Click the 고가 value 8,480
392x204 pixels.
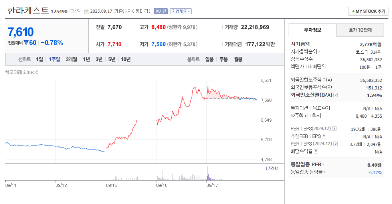(x=158, y=27)
